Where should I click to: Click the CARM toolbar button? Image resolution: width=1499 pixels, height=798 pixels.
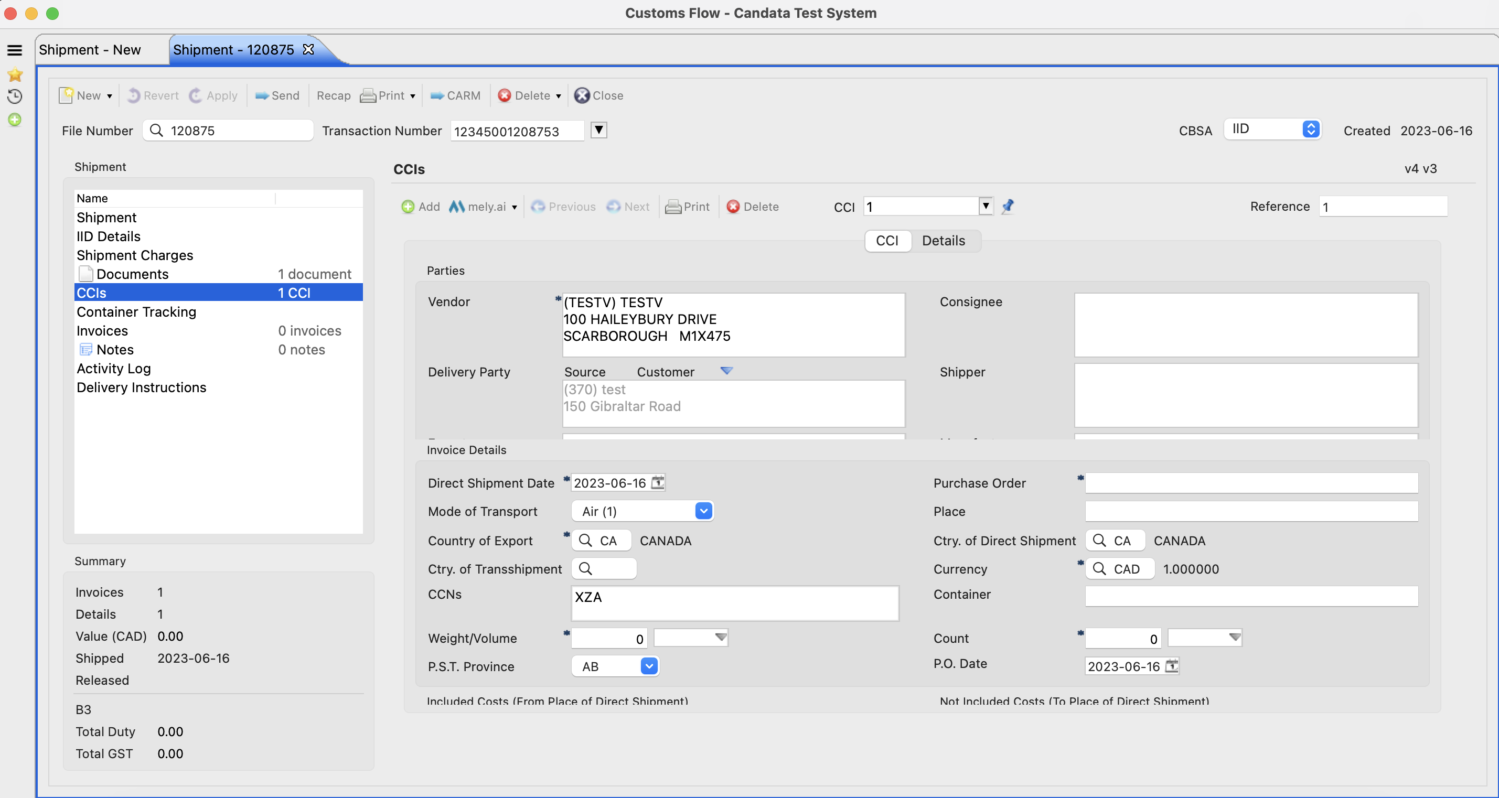click(456, 95)
